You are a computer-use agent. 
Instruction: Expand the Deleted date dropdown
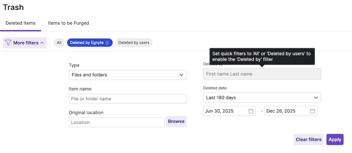point(262,97)
